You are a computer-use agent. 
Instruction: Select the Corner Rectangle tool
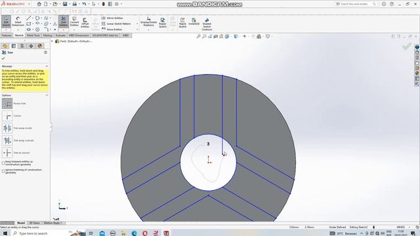[x=28, y=24]
